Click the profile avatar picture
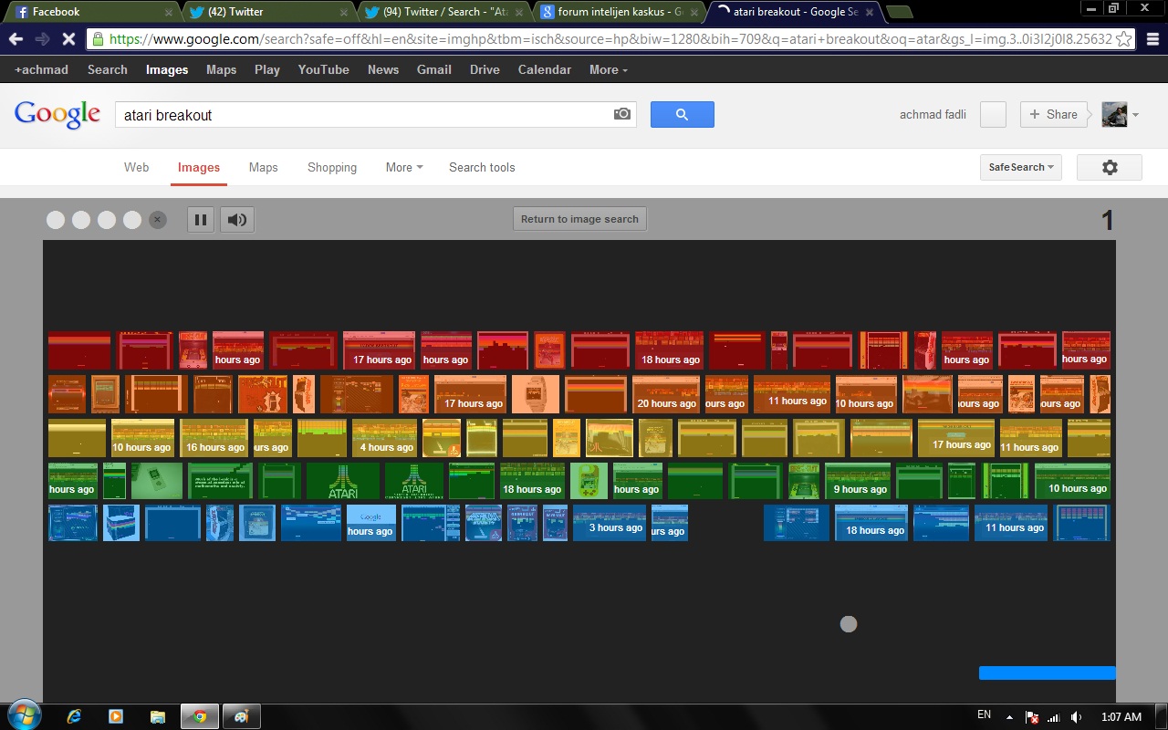This screenshot has width=1168, height=730. click(x=1114, y=114)
